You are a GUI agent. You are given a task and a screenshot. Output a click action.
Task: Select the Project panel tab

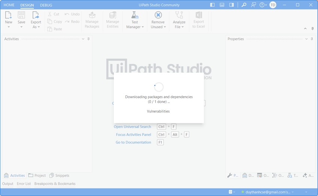37,175
